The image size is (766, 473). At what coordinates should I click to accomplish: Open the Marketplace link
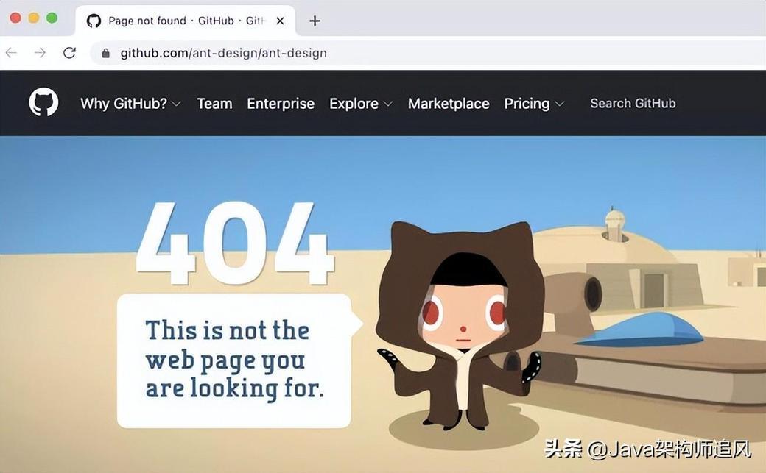(449, 104)
